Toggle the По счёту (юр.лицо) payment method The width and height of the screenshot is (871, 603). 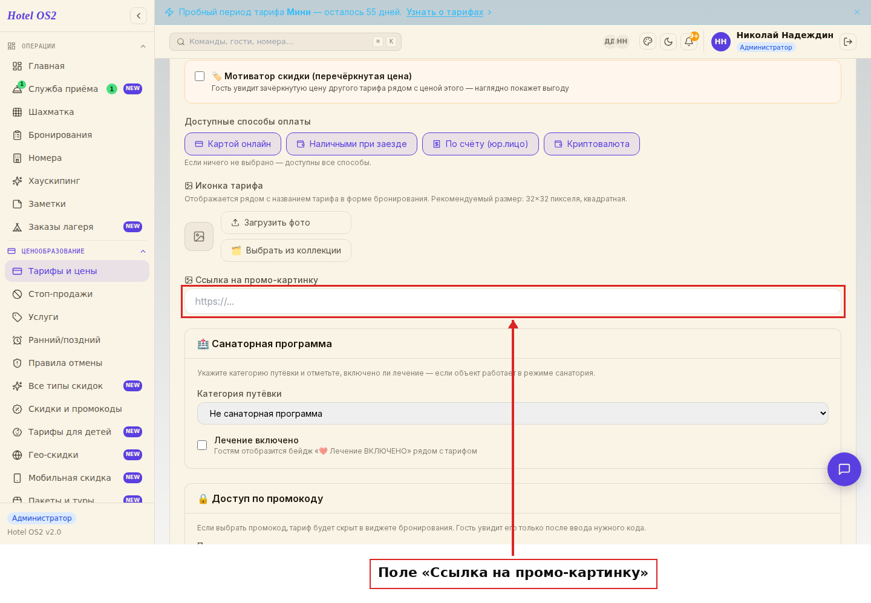(x=480, y=144)
